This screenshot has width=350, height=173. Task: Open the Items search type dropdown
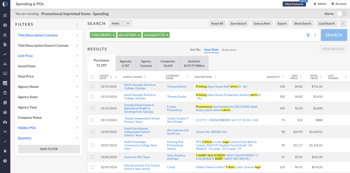[121, 24]
